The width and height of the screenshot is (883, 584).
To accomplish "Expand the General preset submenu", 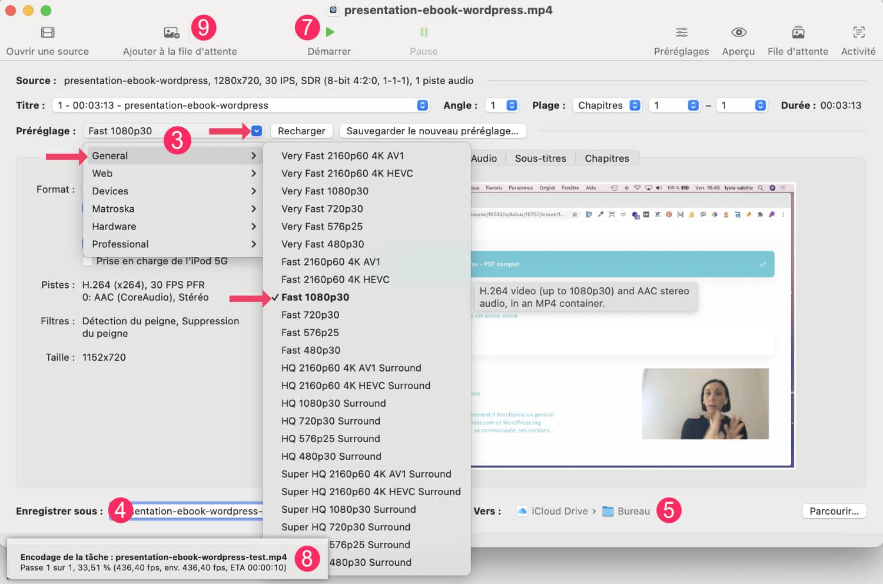I will click(173, 155).
